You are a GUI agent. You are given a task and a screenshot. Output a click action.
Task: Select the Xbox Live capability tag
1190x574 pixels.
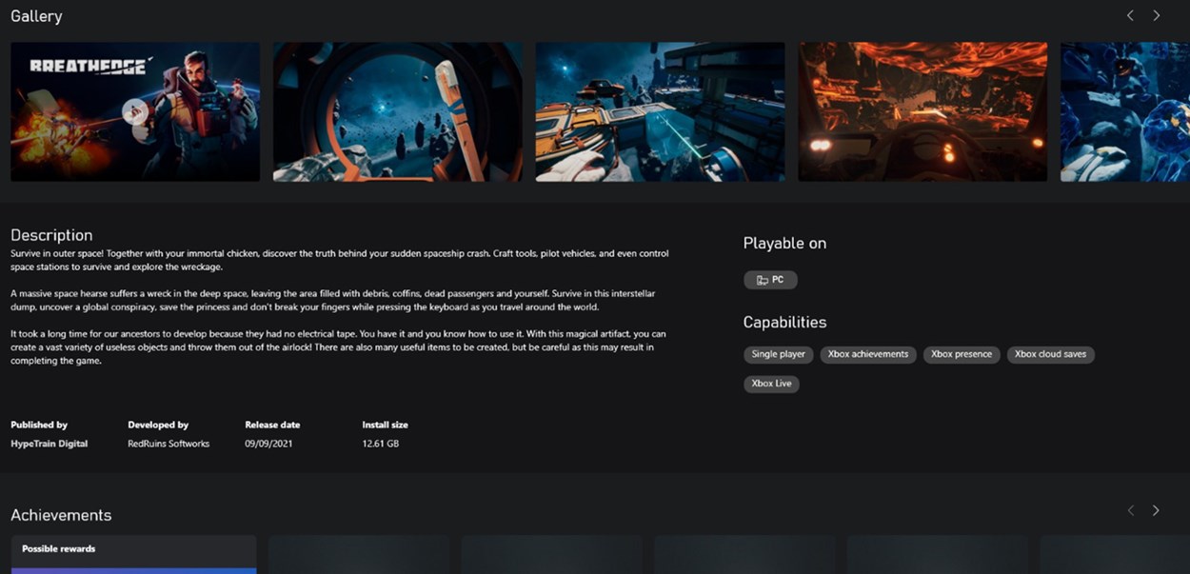point(771,384)
